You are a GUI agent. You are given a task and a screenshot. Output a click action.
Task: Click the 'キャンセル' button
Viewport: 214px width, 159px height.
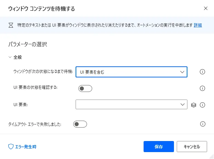point(192,147)
